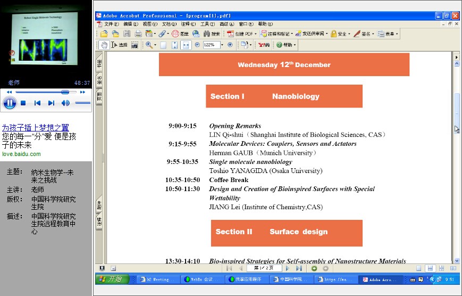The image size is (462, 296).
Task: Open 搜索 search with binoculars icon
Action: pos(212,34)
